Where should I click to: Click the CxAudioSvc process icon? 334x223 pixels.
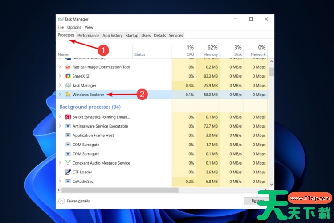click(x=68, y=181)
